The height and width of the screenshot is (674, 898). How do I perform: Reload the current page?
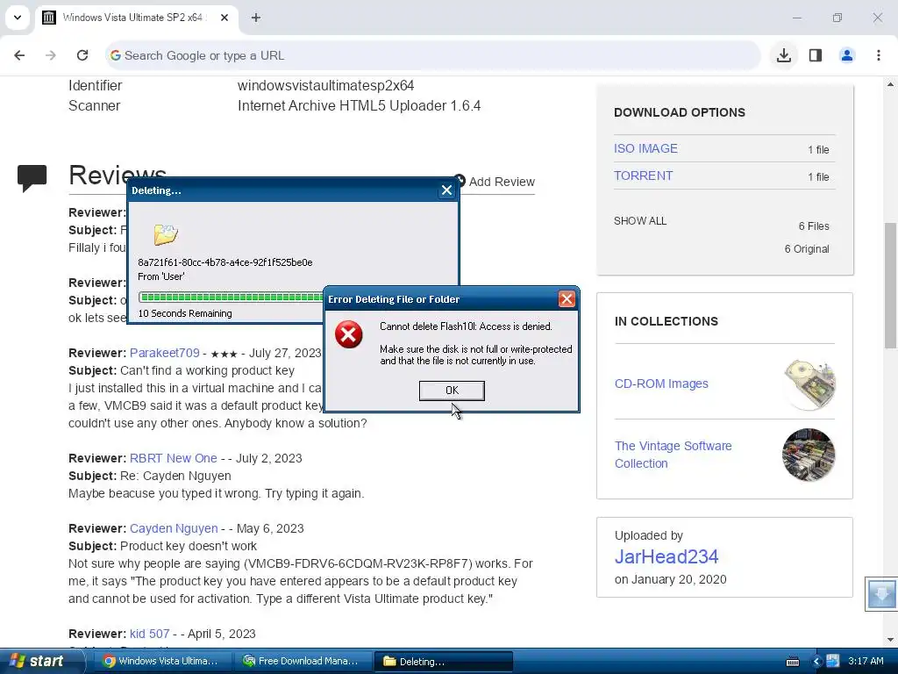click(x=82, y=55)
